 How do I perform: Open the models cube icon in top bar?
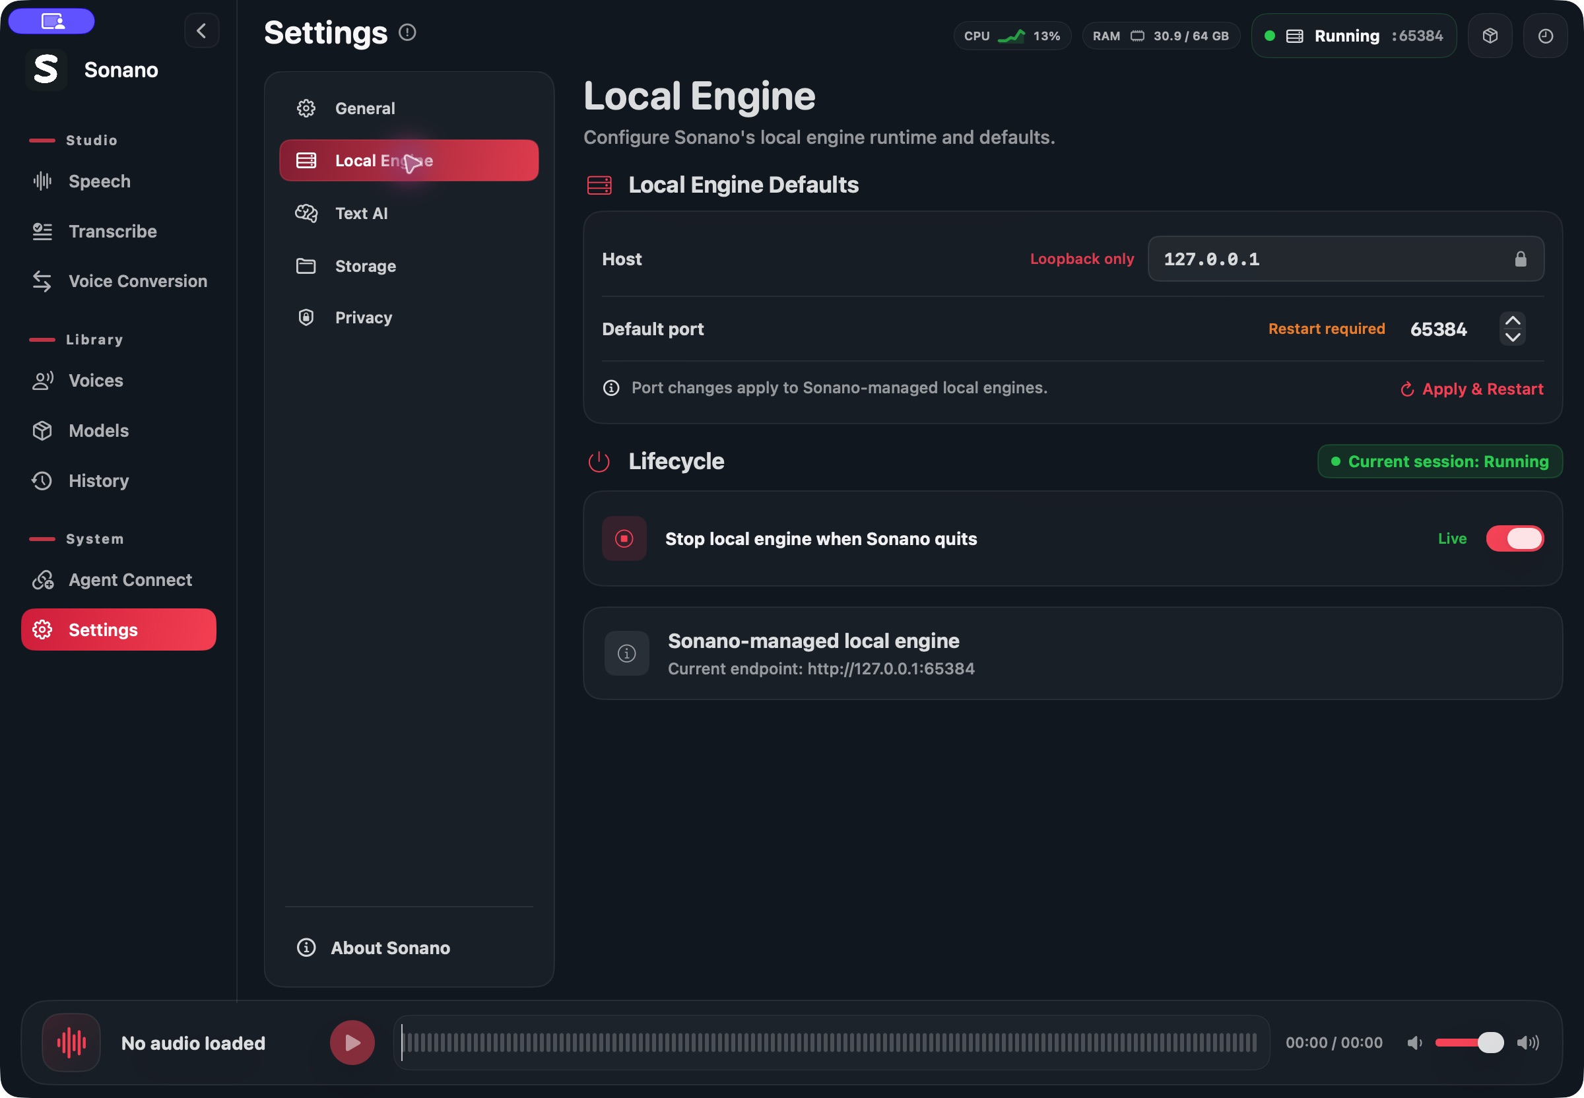[x=1490, y=36]
